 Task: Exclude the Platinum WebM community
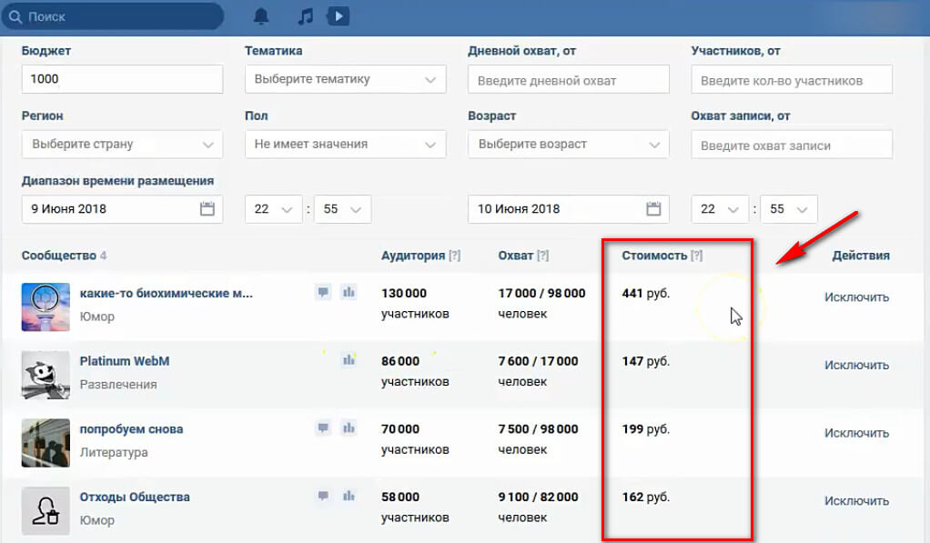(856, 365)
